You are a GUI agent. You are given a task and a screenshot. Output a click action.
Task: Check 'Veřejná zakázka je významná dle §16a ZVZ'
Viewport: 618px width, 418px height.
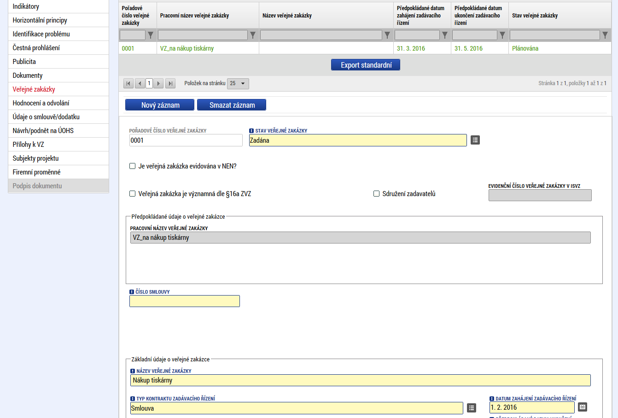coord(133,194)
